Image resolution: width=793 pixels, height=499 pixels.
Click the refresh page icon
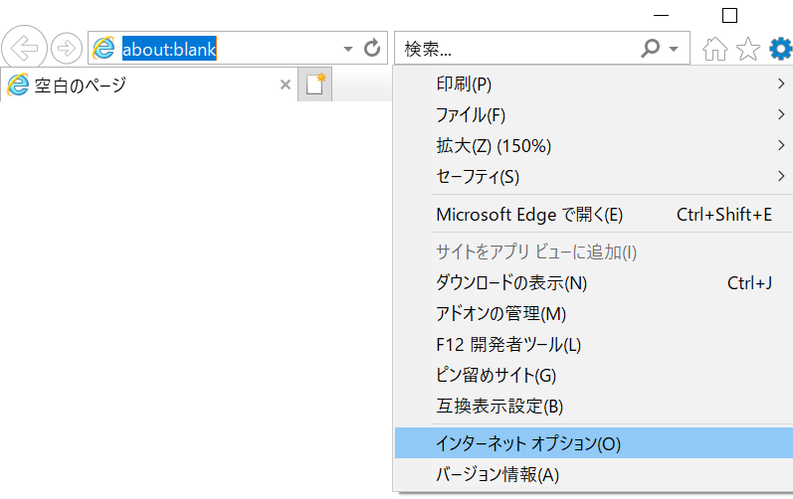[x=373, y=48]
